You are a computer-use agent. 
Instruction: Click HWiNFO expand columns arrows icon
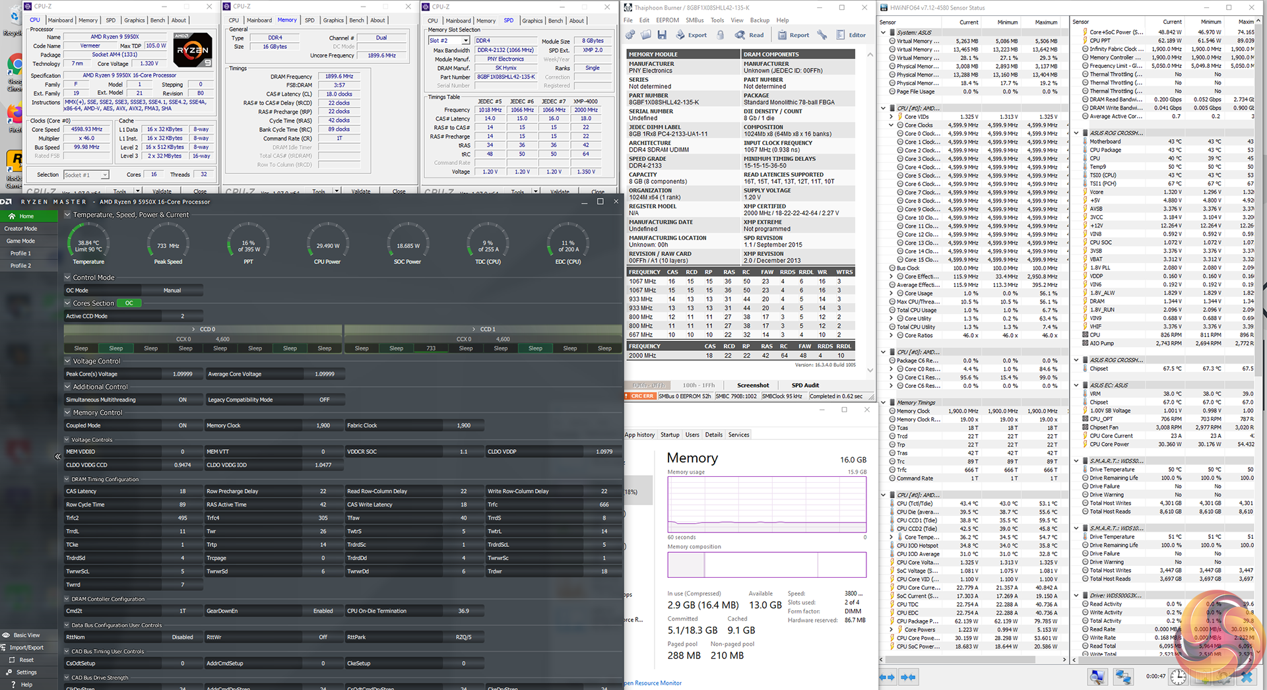click(x=888, y=677)
